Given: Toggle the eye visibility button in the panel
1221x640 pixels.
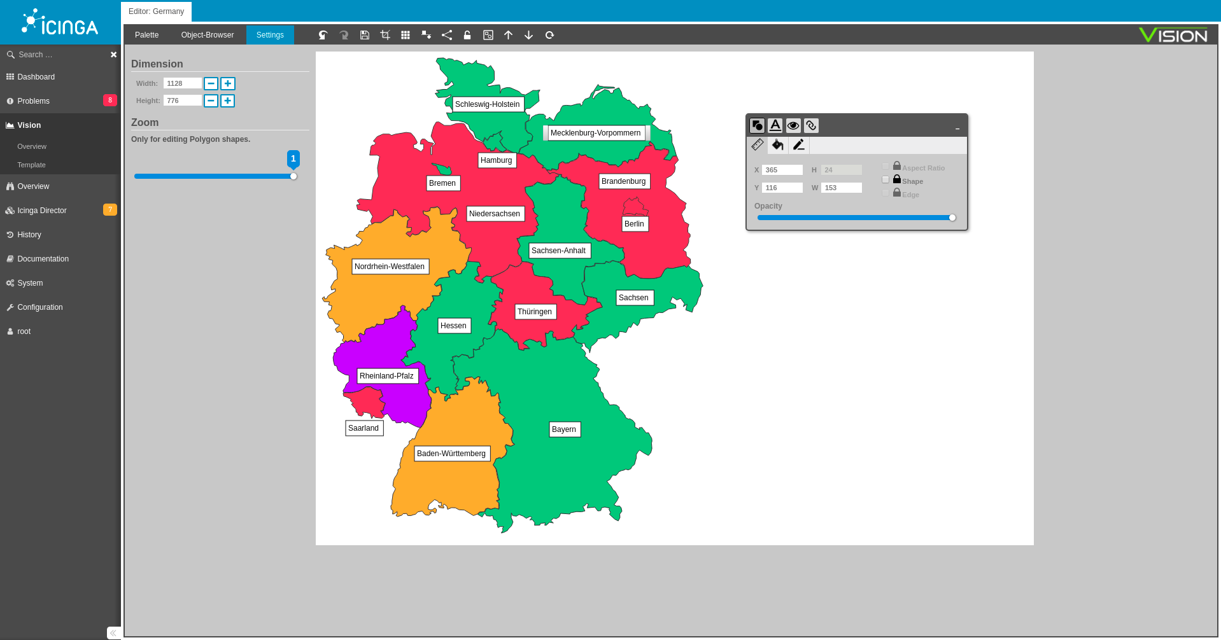Looking at the screenshot, I should [793, 125].
